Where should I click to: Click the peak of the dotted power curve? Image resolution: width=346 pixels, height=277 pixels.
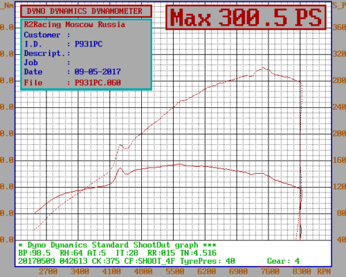262,68
